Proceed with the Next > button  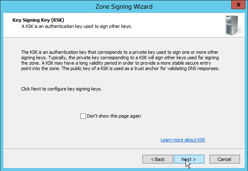(x=189, y=159)
